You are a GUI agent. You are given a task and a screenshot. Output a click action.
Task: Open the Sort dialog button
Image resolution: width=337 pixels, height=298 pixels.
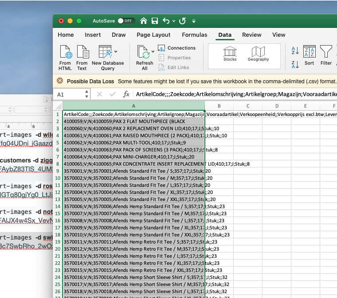[x=309, y=55]
